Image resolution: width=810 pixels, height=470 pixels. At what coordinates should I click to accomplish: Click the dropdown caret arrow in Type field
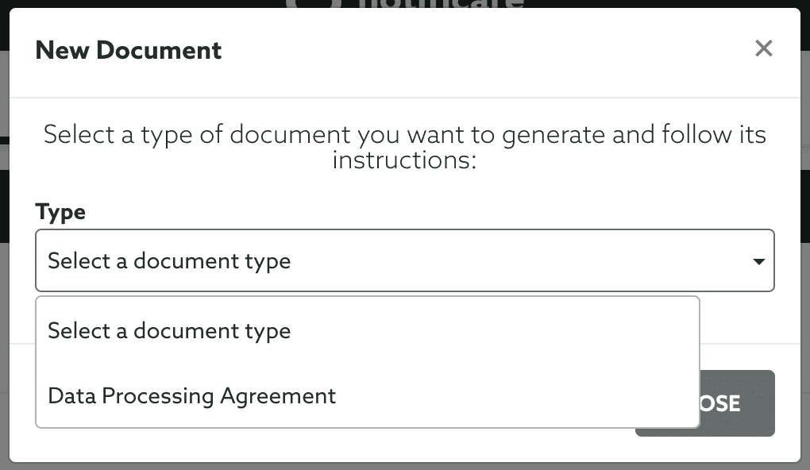point(759,261)
